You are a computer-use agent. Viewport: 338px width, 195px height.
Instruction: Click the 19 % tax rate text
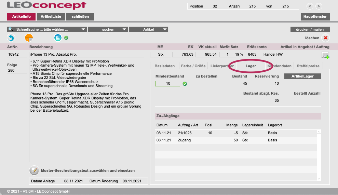pyautogui.click(x=239, y=54)
